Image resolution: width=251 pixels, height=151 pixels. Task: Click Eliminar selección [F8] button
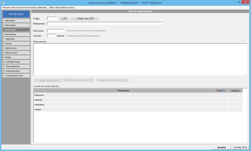(112, 80)
